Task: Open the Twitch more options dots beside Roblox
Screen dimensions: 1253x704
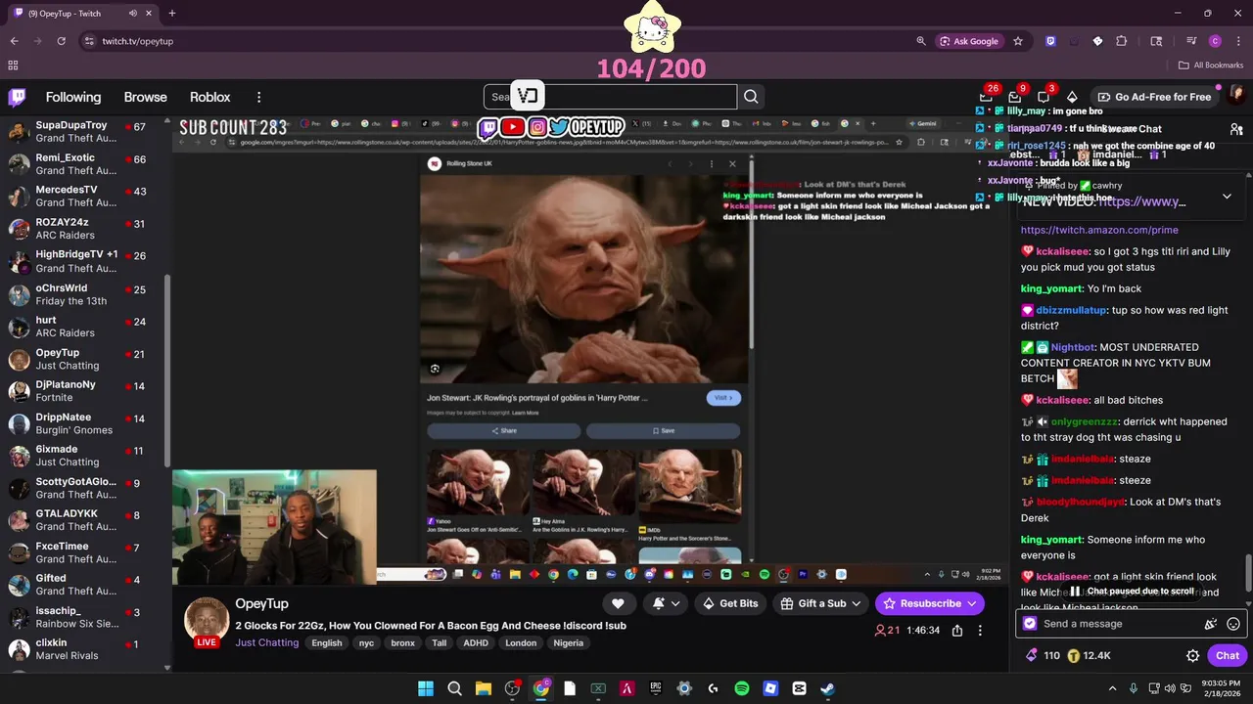Action: tap(258, 97)
